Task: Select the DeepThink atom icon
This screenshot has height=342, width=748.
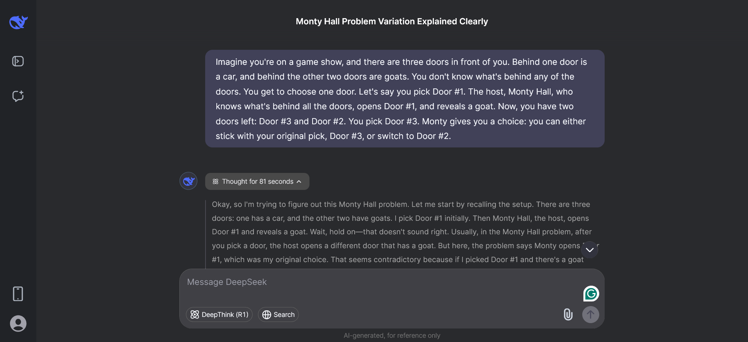Action: [x=195, y=315]
